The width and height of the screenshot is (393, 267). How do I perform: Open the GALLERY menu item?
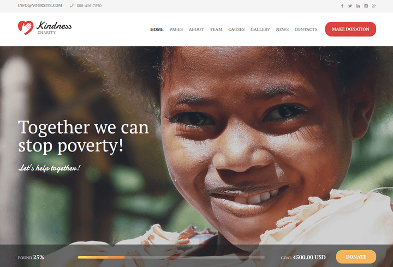[260, 29]
